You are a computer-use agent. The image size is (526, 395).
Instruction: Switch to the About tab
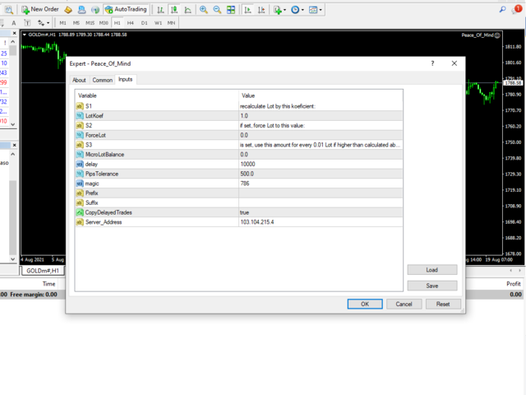(79, 80)
